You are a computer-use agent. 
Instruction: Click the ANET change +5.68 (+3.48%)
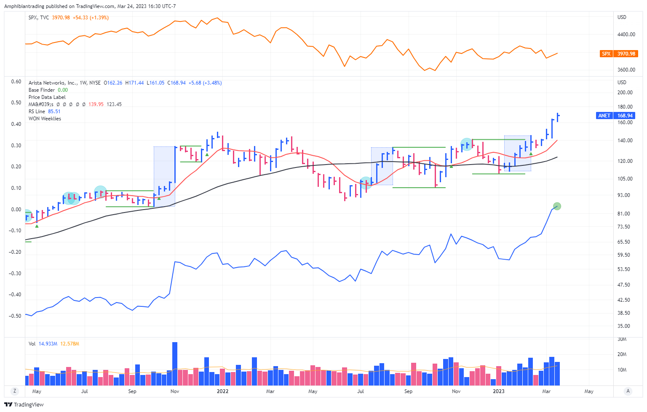point(205,83)
